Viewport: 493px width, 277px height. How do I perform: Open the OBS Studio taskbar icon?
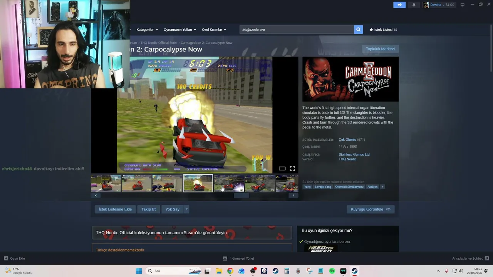(x=253, y=271)
